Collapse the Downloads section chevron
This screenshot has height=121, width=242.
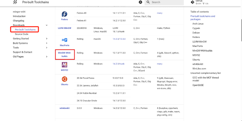click(47, 25)
